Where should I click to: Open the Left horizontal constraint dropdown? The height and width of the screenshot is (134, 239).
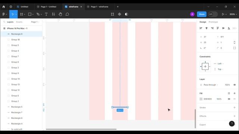click(x=220, y=64)
